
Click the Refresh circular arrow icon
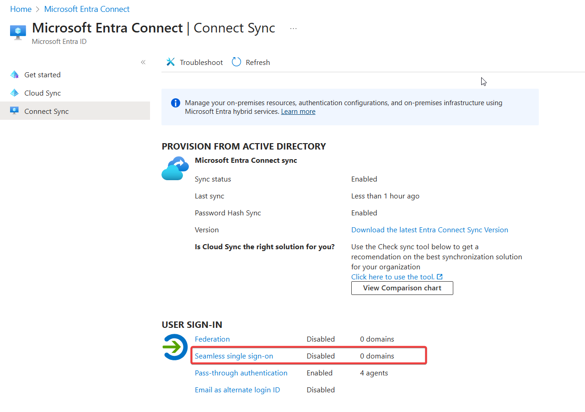coord(236,62)
